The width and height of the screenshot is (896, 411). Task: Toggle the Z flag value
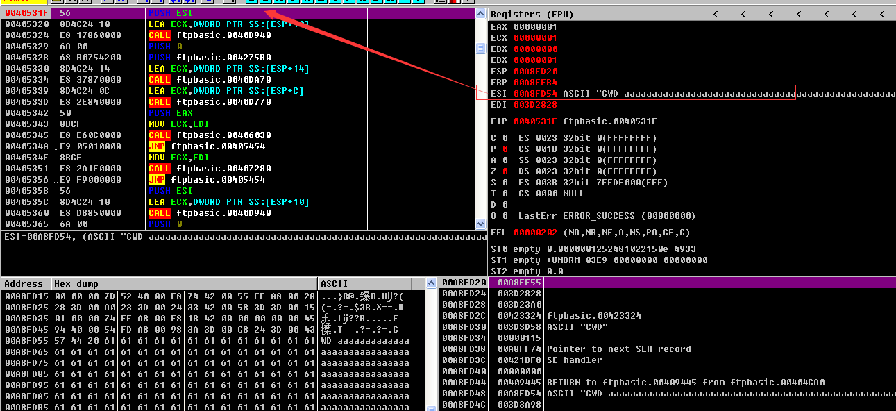[505, 171]
